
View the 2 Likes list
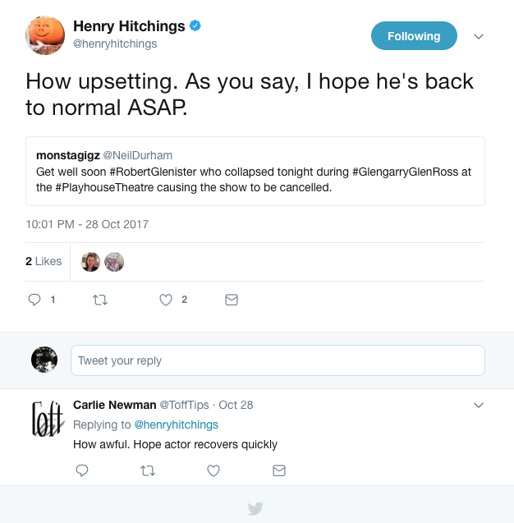[x=44, y=261]
